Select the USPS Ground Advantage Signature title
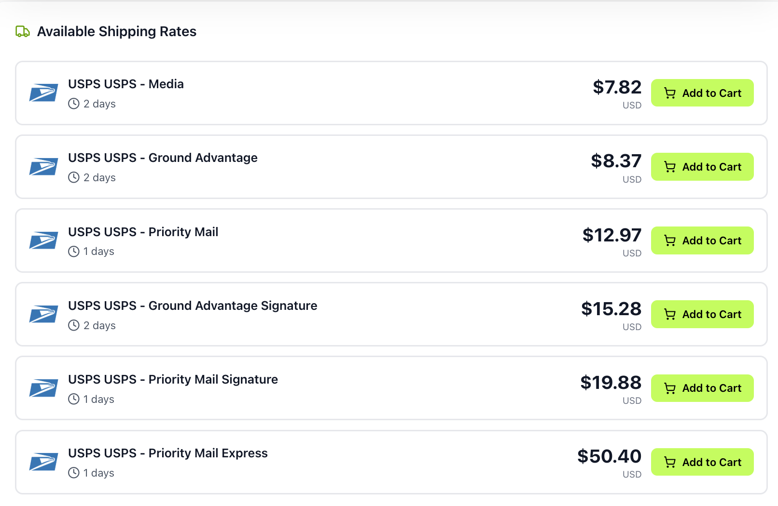Screen dimensions: 778x506 pyautogui.click(x=193, y=306)
